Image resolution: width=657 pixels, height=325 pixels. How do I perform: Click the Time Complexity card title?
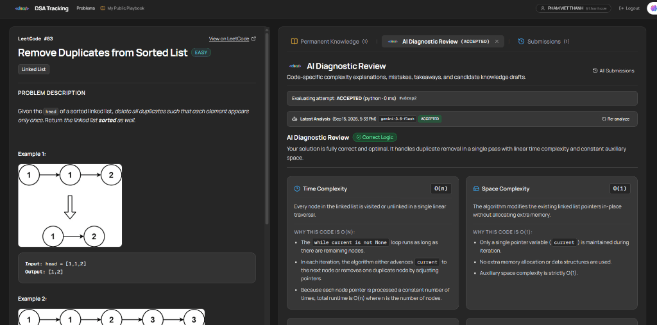[325, 189]
